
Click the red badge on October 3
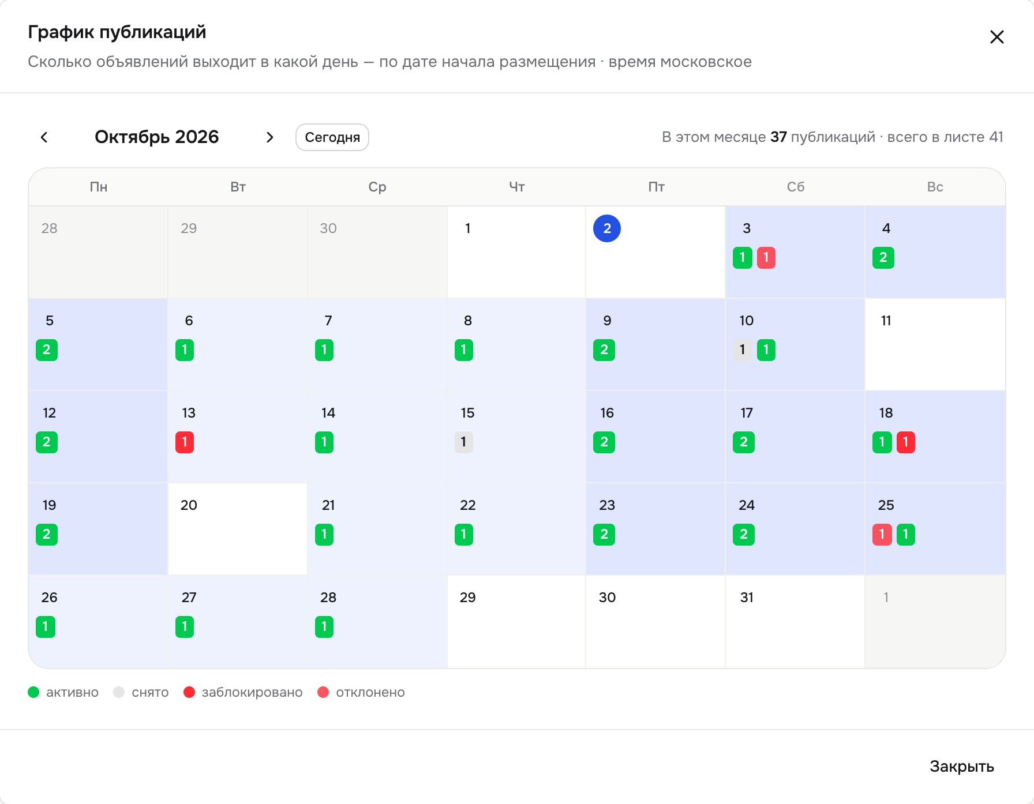coord(766,258)
